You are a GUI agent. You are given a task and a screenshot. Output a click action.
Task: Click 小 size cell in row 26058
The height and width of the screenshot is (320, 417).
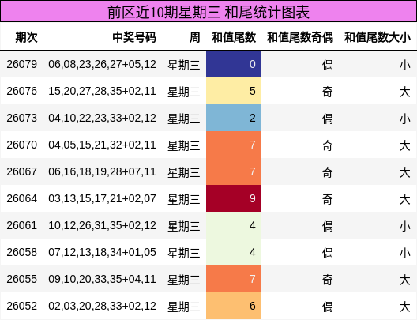click(x=405, y=253)
